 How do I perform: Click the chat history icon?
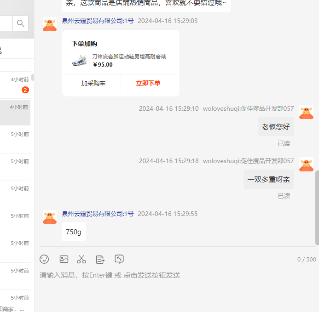[119, 259]
